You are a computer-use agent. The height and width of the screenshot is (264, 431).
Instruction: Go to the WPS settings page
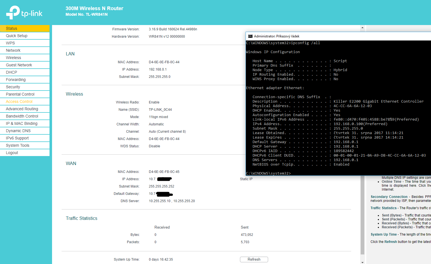[x=10, y=43]
